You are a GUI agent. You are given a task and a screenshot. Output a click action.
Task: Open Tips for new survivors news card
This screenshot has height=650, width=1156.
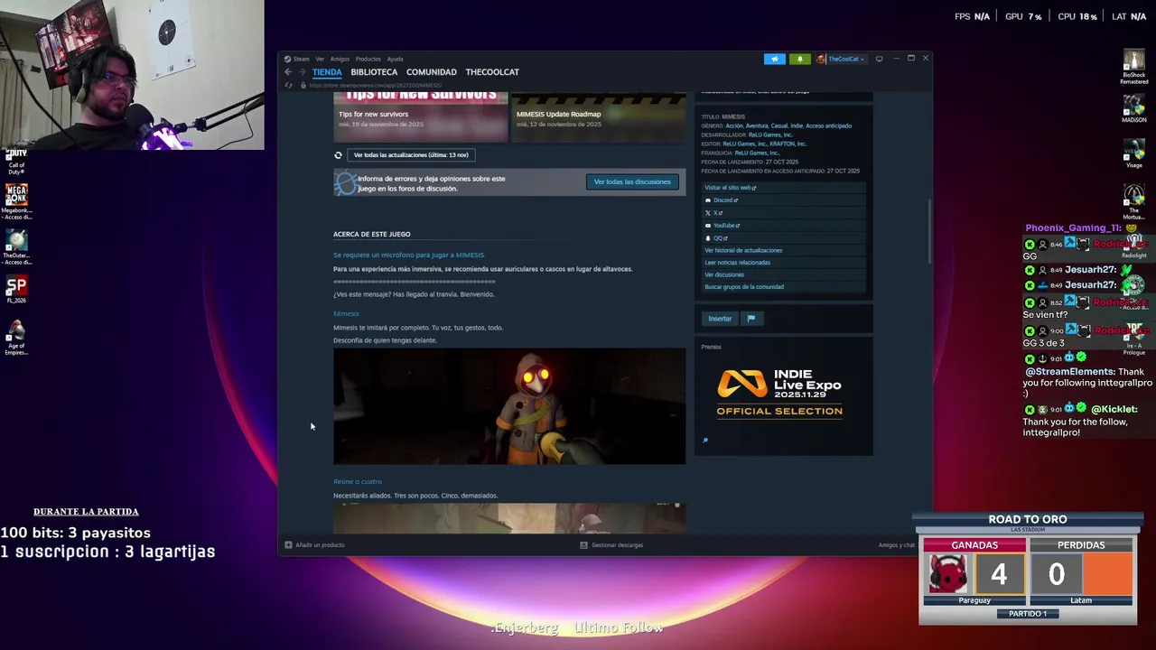(420, 117)
